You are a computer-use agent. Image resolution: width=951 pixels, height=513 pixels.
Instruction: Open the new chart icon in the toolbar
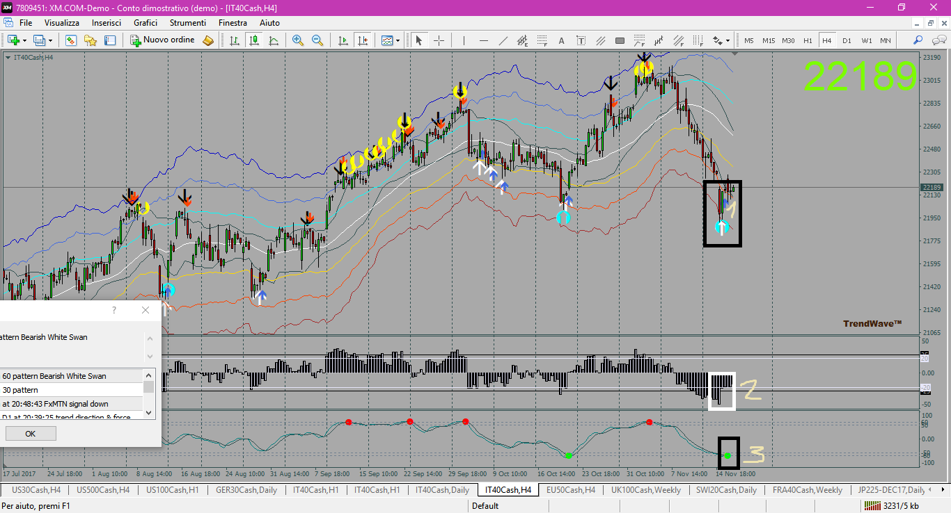point(13,40)
